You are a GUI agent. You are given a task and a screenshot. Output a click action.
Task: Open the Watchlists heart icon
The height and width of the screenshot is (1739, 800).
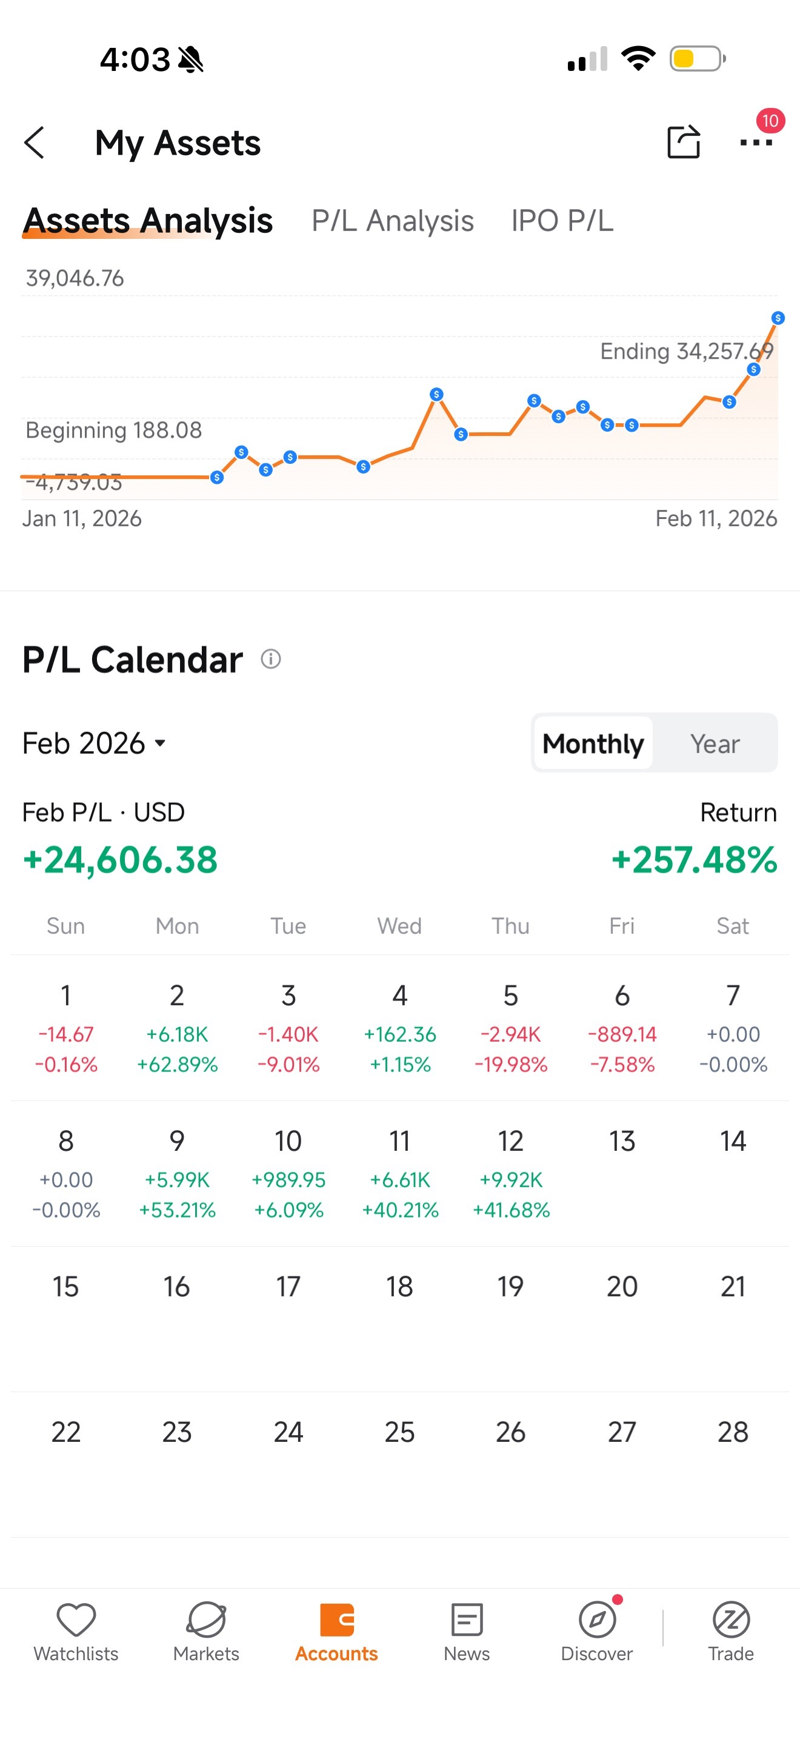click(x=76, y=1620)
